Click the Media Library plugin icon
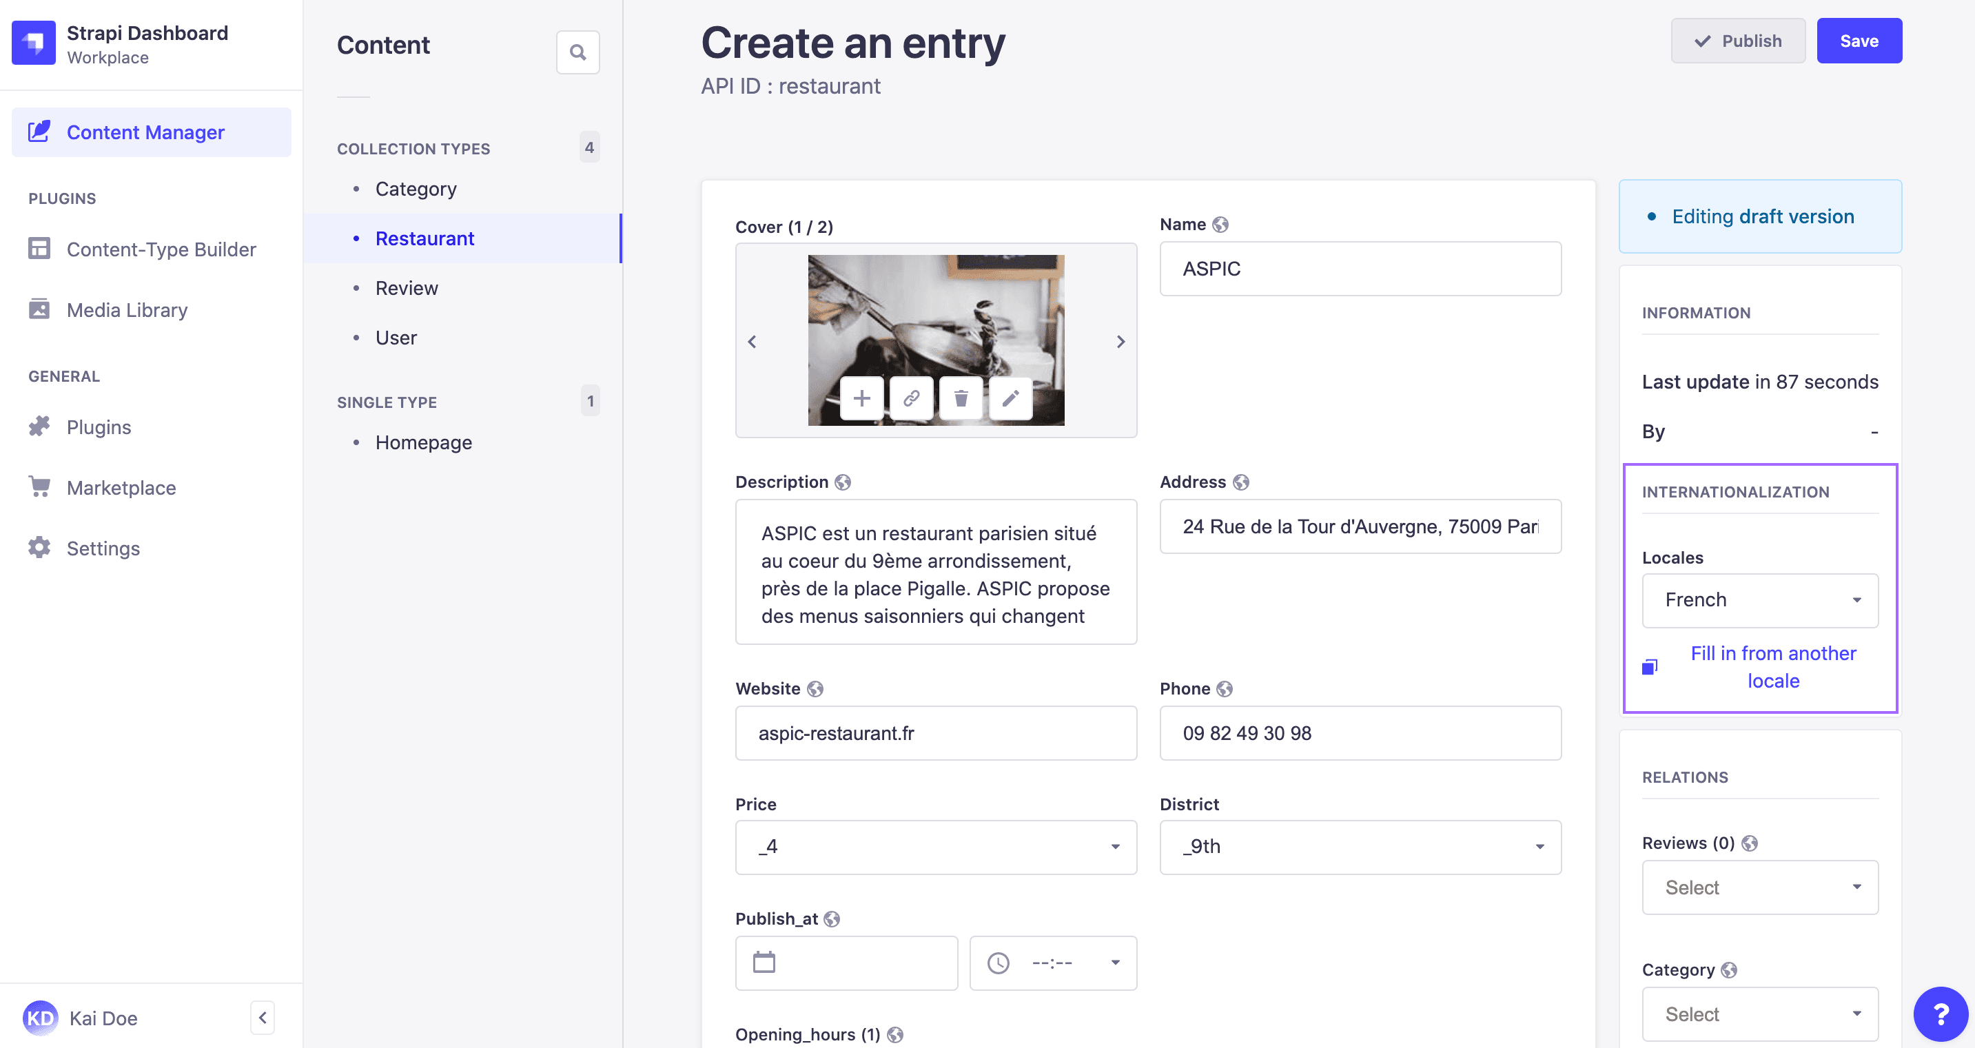The height and width of the screenshot is (1048, 1975). (x=41, y=309)
